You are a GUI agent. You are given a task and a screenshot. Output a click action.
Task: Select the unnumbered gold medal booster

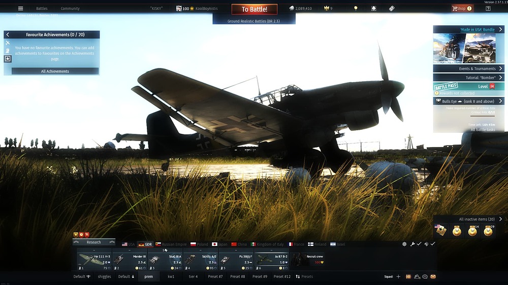pyautogui.click(x=457, y=230)
